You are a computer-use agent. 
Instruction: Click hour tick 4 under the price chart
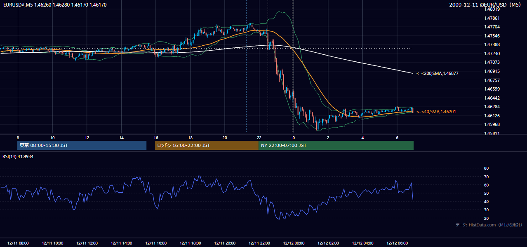point(362,137)
